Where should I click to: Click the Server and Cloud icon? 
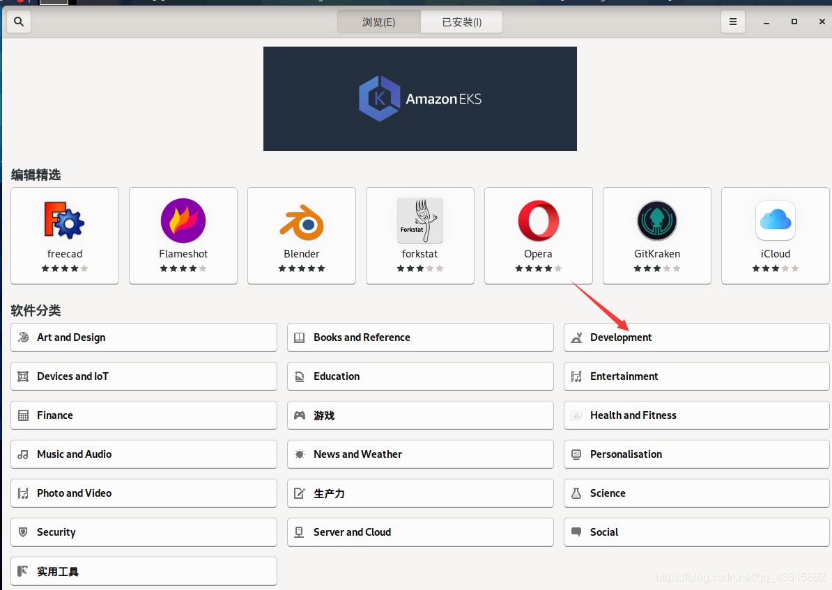299,532
